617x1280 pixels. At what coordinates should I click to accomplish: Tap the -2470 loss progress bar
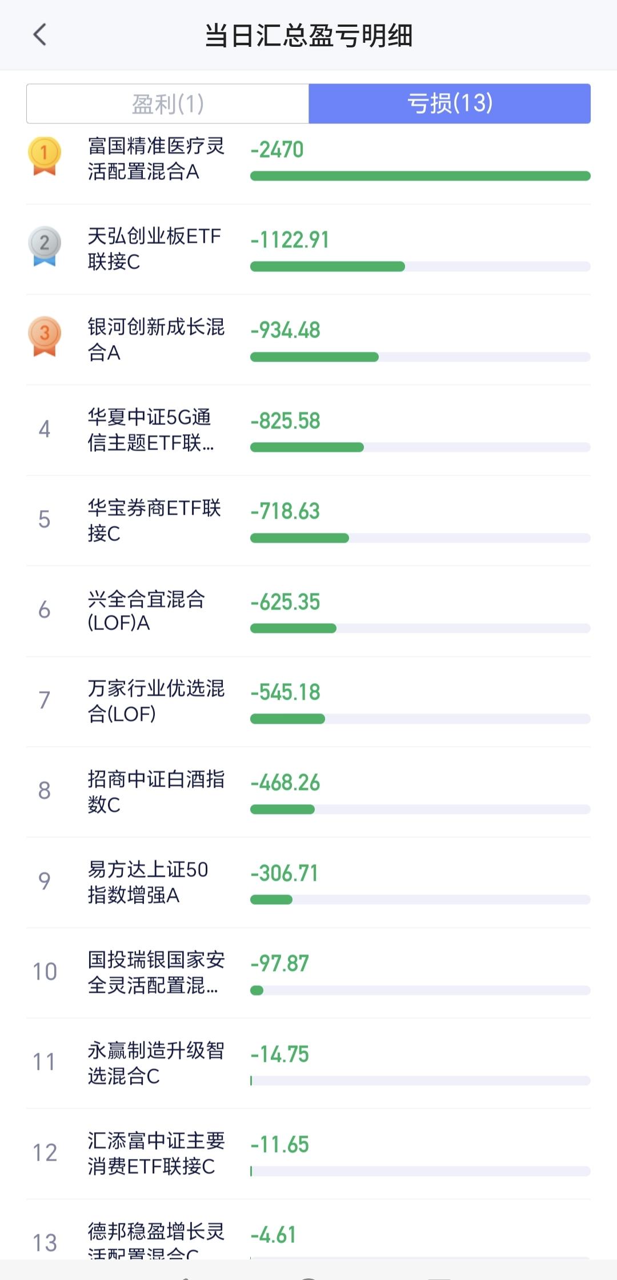tap(420, 176)
